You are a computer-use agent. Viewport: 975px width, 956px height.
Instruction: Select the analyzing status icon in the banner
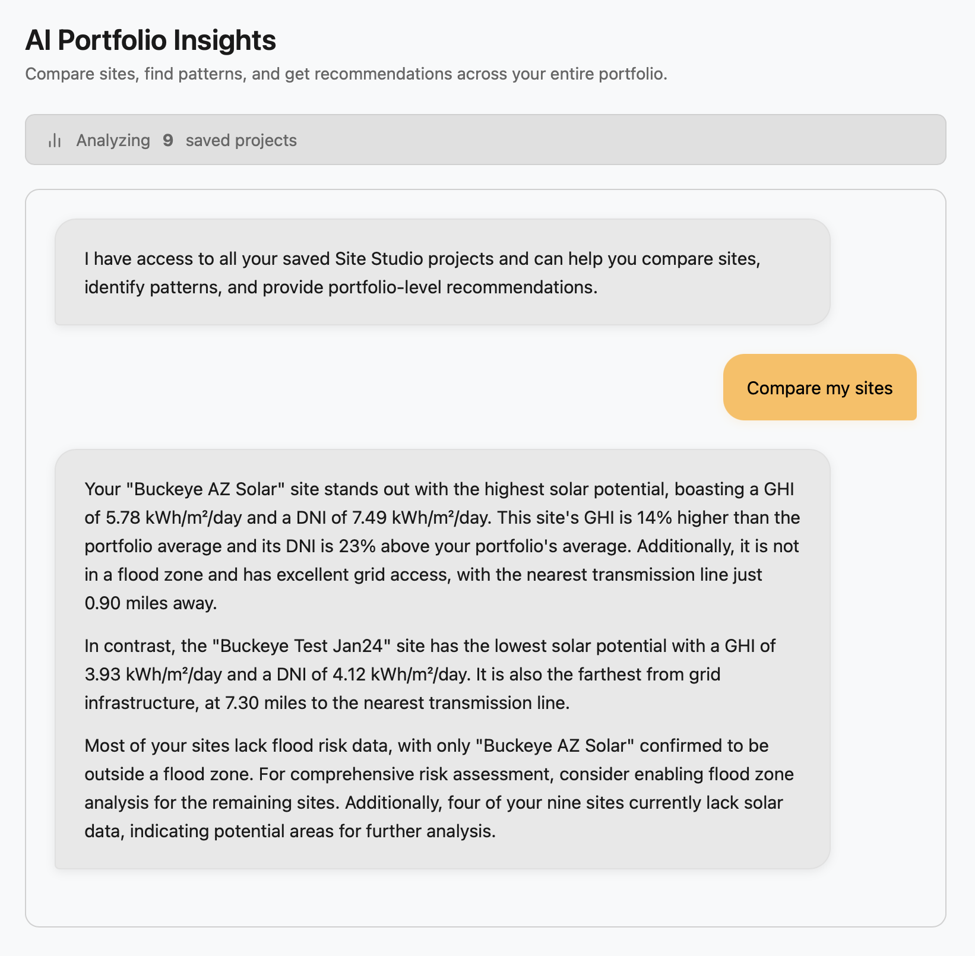[x=54, y=140]
